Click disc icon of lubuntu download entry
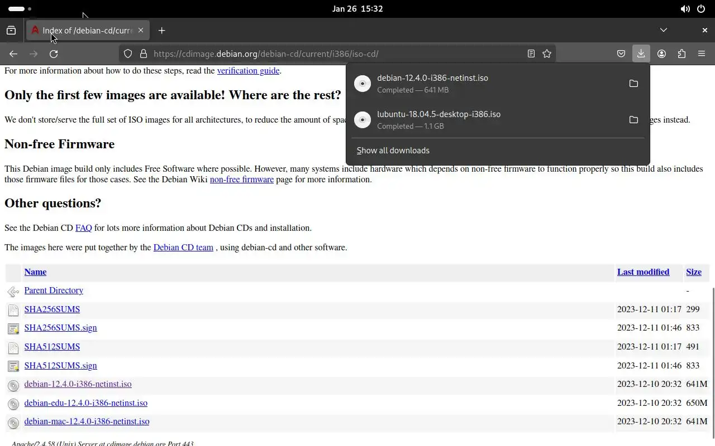 click(x=363, y=120)
